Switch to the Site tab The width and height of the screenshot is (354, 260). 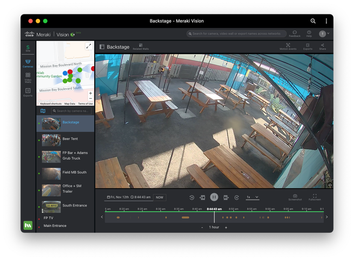point(28,49)
